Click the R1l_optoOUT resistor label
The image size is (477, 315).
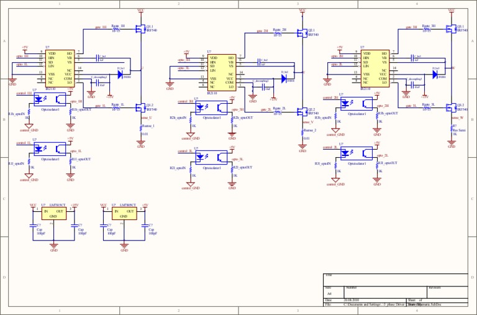[x=81, y=159]
